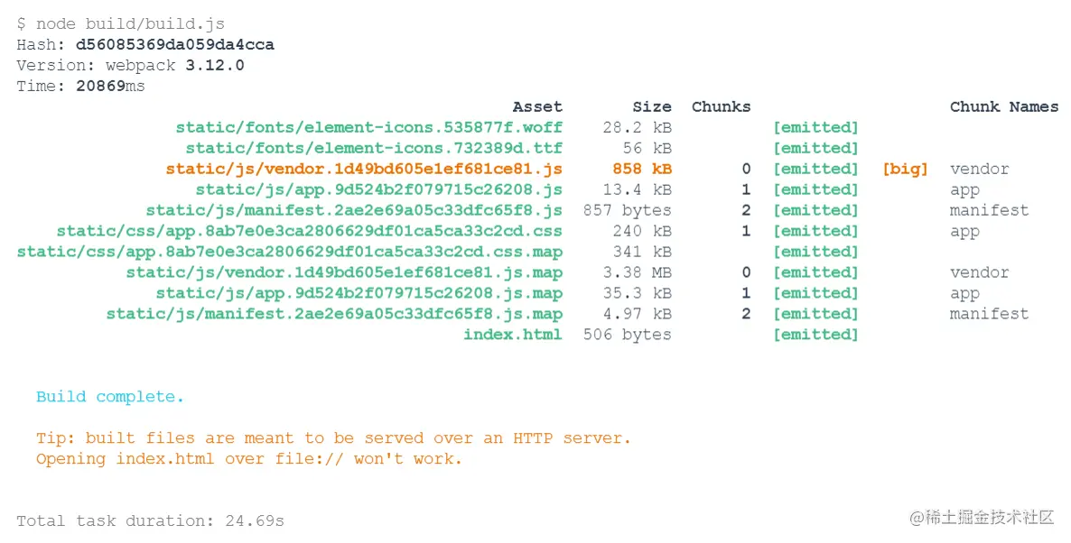The image size is (1071, 543).
Task: Select the orange vendor.js asset name
Action: pos(364,169)
